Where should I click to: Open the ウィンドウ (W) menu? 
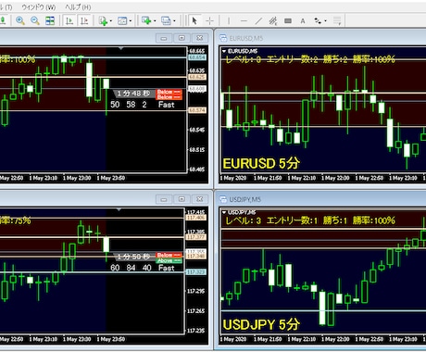tap(39, 7)
